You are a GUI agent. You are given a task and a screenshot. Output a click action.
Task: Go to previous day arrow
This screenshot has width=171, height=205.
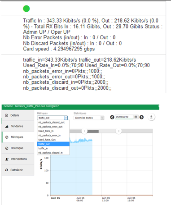click(112, 117)
